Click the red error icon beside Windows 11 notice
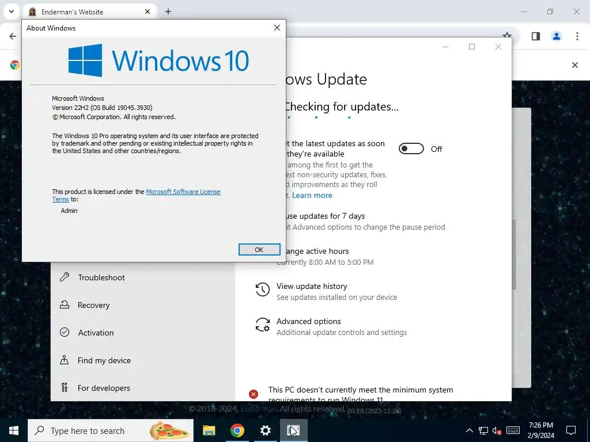590x442 pixels. tap(254, 394)
